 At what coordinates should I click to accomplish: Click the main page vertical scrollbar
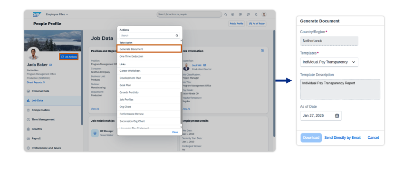coord(274,84)
